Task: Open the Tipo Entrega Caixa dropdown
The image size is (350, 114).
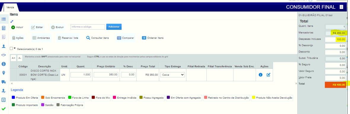Action: [x=172, y=75]
